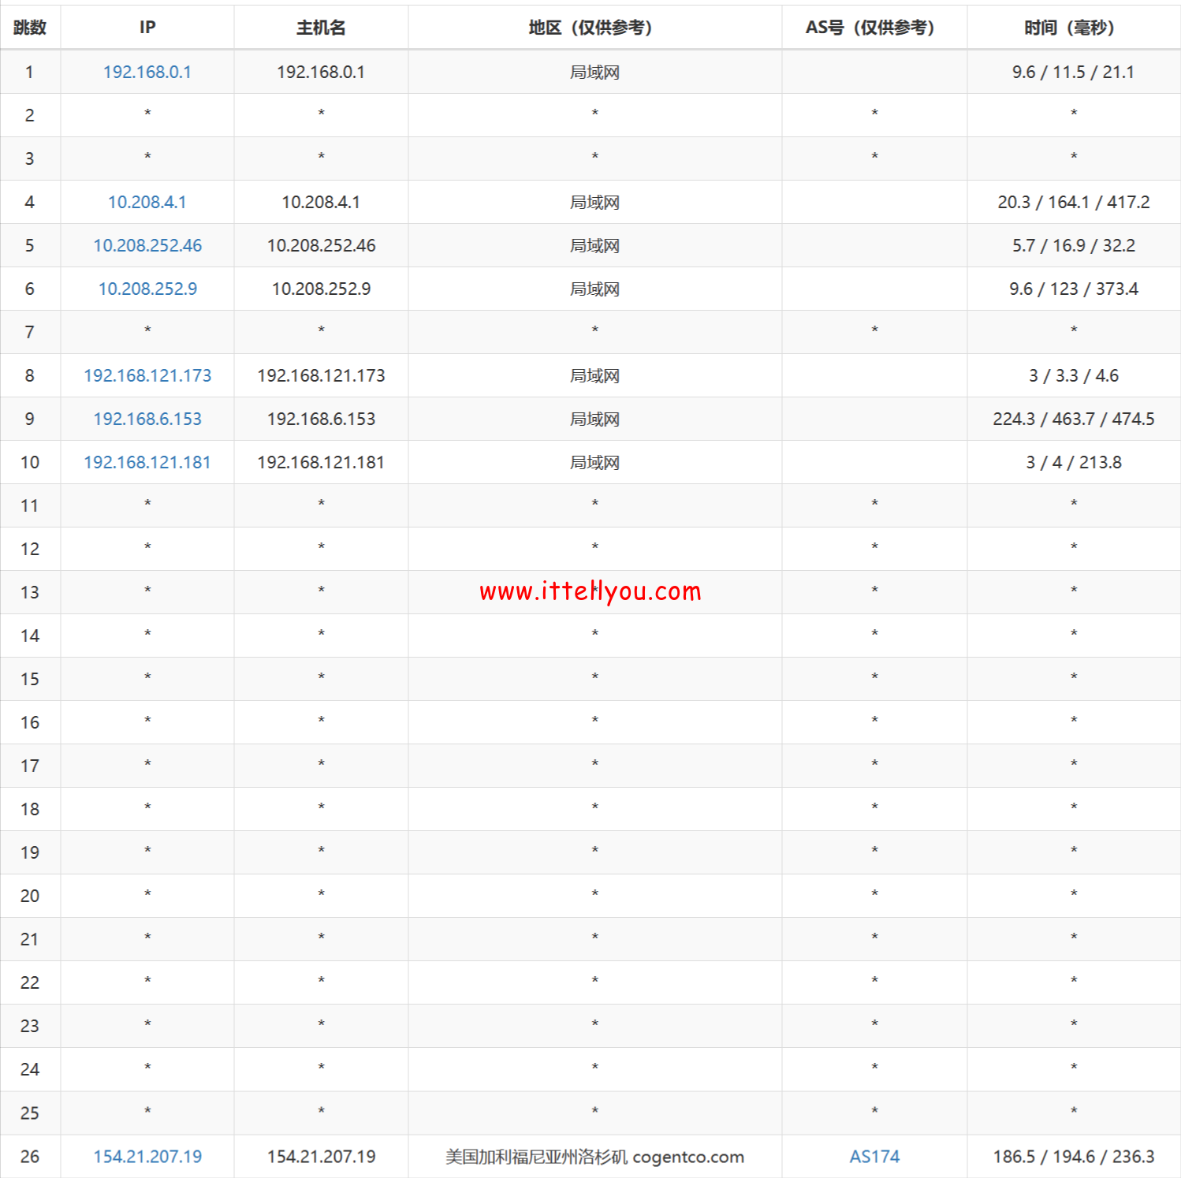
Task: Select hostname cell 192.168.121.181
Action: tap(321, 462)
